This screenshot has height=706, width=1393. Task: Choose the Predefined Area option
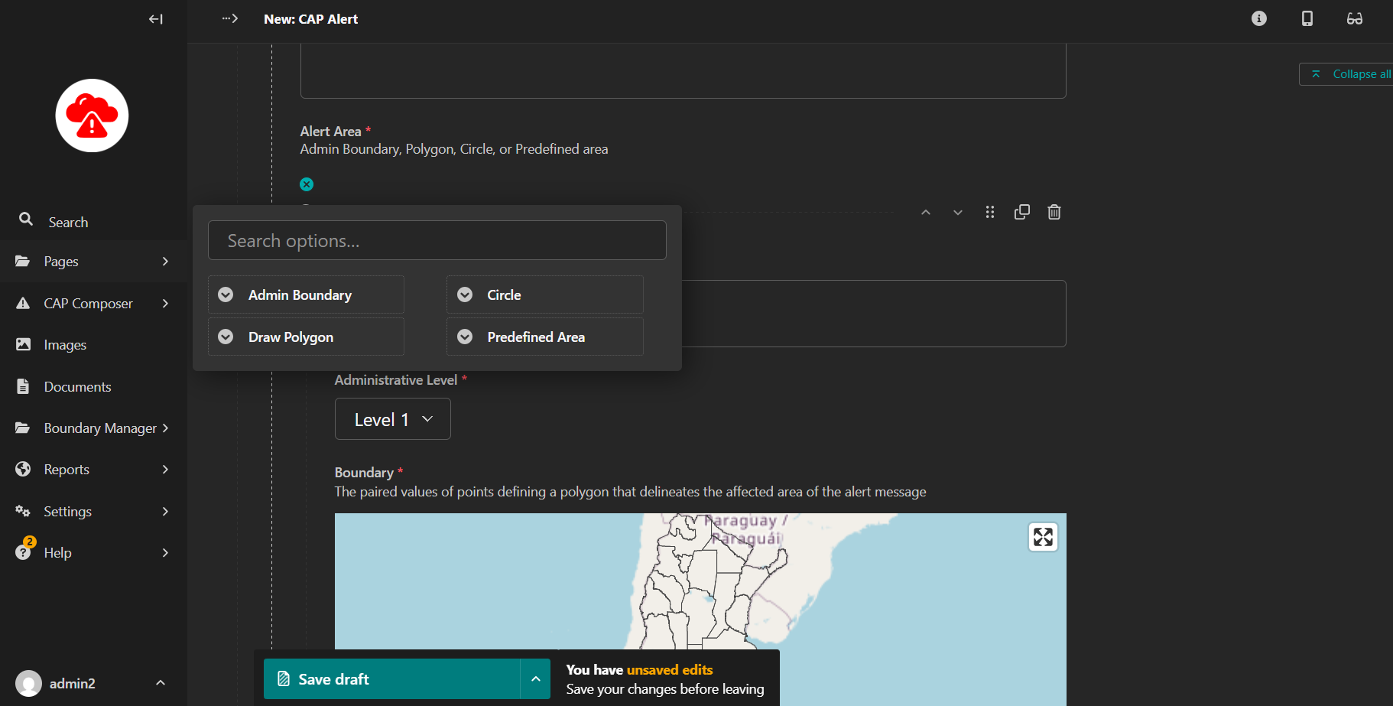pyautogui.click(x=544, y=337)
